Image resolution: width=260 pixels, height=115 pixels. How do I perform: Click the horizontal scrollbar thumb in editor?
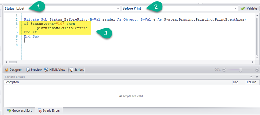(13, 62)
